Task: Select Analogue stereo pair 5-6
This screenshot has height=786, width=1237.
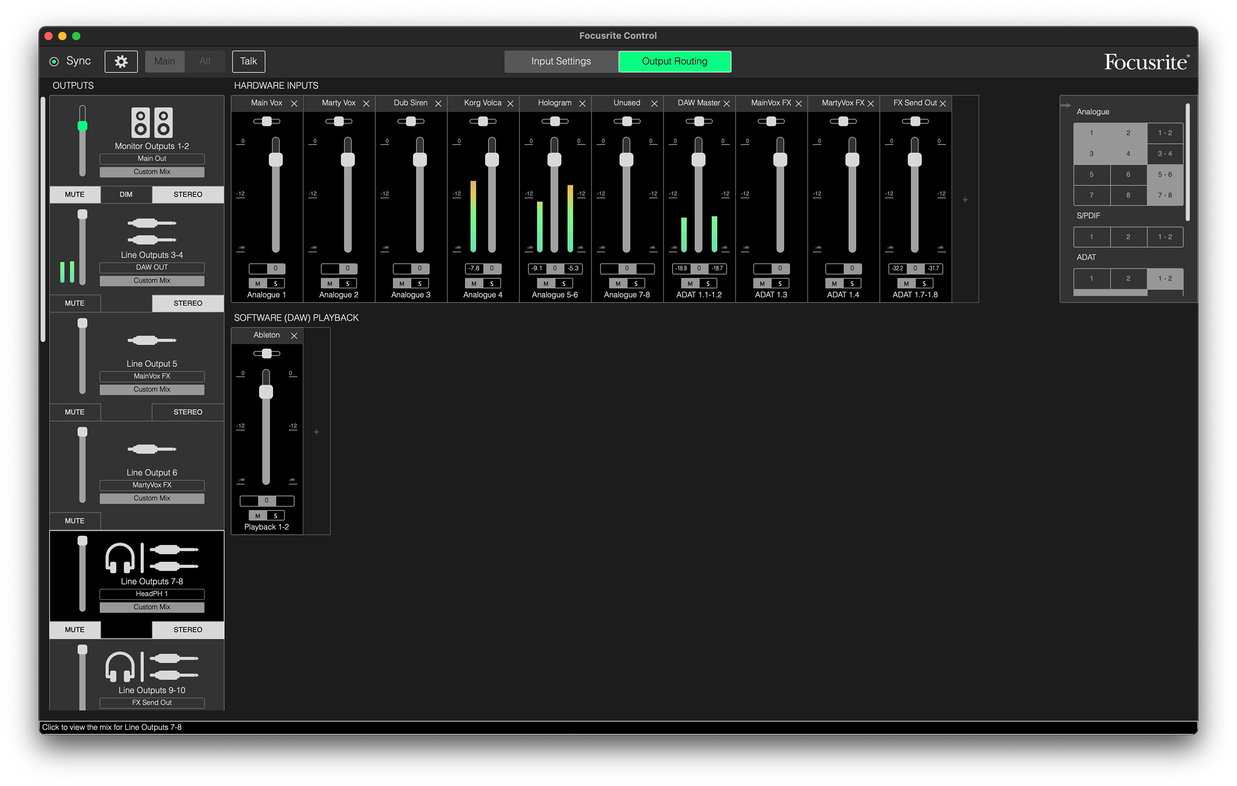Action: click(x=1165, y=175)
